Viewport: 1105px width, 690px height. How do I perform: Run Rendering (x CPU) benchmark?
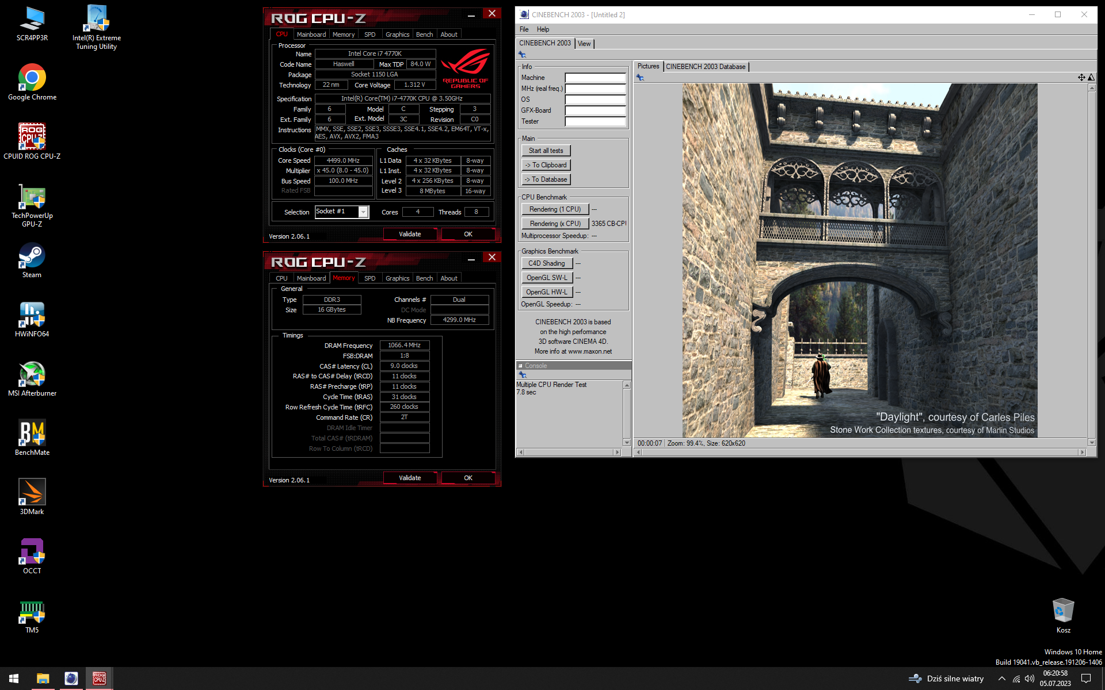555,224
